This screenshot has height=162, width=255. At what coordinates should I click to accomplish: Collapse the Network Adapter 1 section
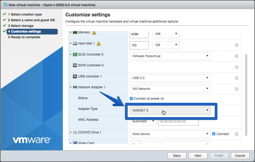point(71,87)
